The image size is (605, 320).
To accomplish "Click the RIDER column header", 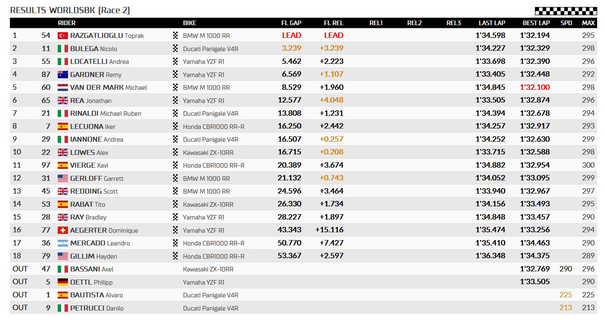I will 67,23.
